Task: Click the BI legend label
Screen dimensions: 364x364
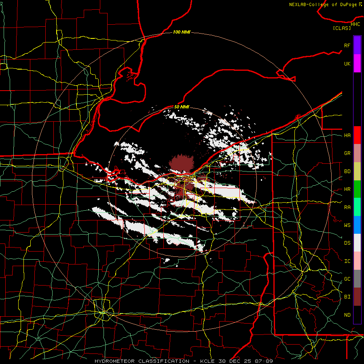Action: click(x=347, y=297)
